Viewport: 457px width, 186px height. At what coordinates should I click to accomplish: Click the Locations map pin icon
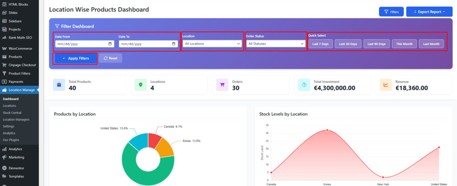141,85
